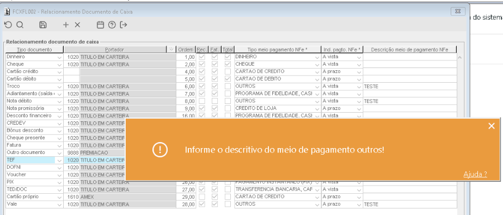Click the document icon in title bar
This screenshot has width=503, height=215.
(7, 11)
